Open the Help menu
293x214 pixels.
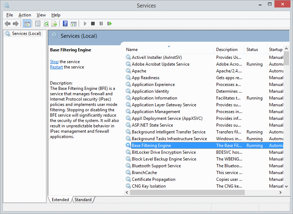(56, 15)
